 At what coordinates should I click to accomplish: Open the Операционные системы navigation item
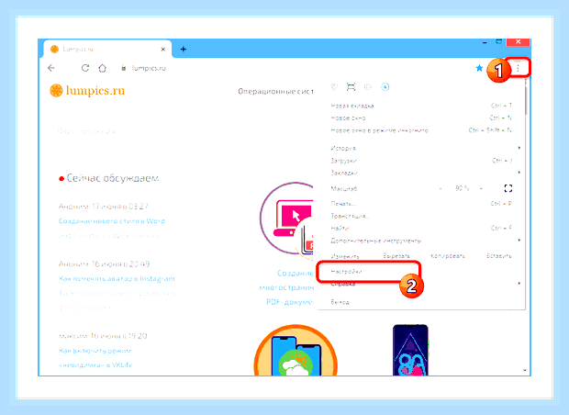276,92
